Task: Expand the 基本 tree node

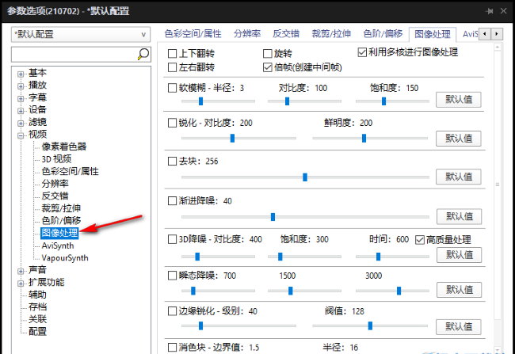Action: coord(21,74)
